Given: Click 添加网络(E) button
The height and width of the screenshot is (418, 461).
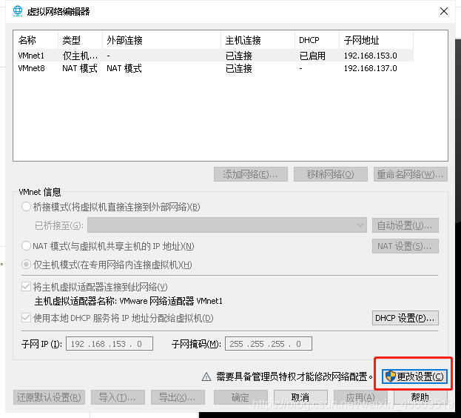Looking at the screenshot, I should point(251,174).
